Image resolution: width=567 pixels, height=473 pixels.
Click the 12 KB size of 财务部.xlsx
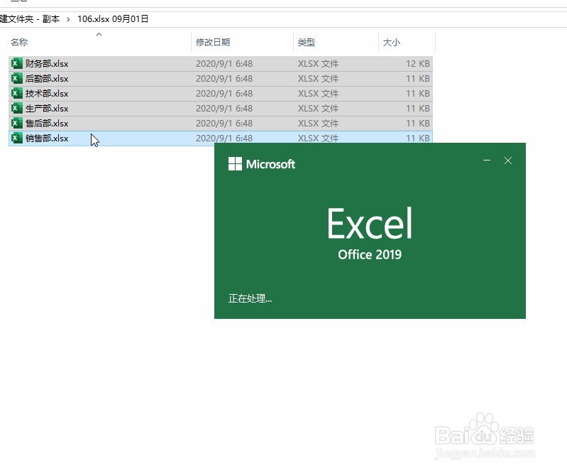point(418,64)
